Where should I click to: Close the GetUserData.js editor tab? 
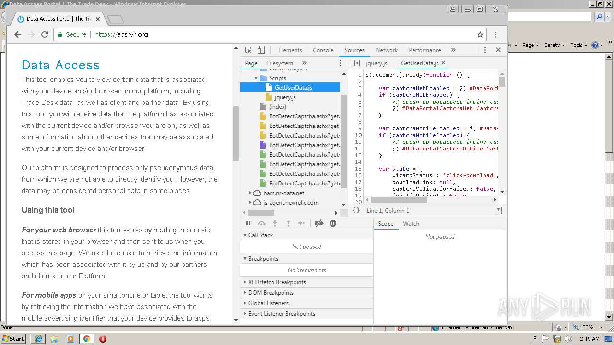point(443,63)
